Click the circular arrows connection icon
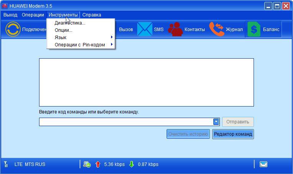 click(13, 29)
